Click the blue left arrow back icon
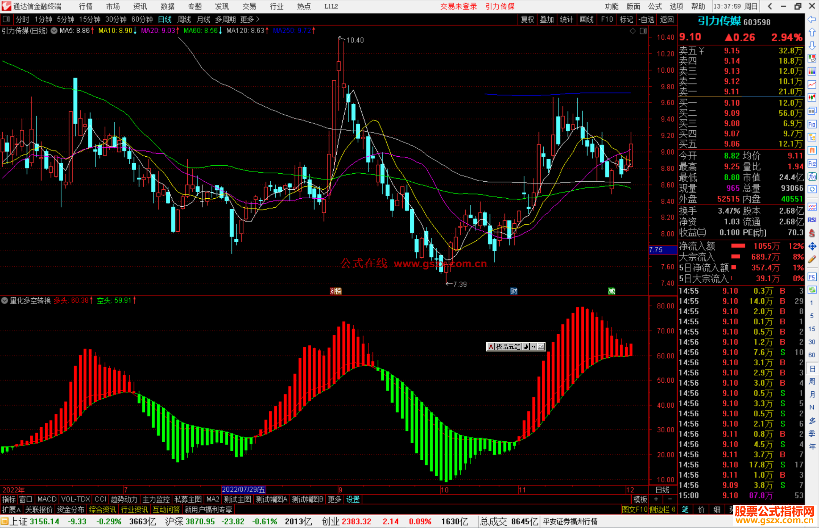The width and height of the screenshot is (819, 528). (812, 19)
